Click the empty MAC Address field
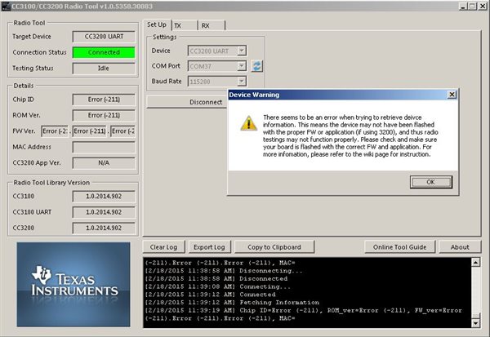The width and height of the screenshot is (490, 337). (x=104, y=147)
